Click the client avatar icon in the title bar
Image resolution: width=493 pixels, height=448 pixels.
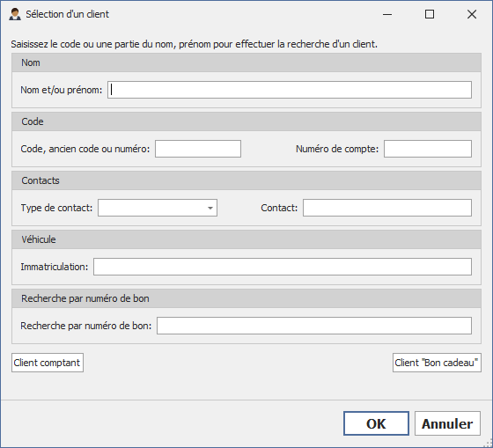pos(15,14)
